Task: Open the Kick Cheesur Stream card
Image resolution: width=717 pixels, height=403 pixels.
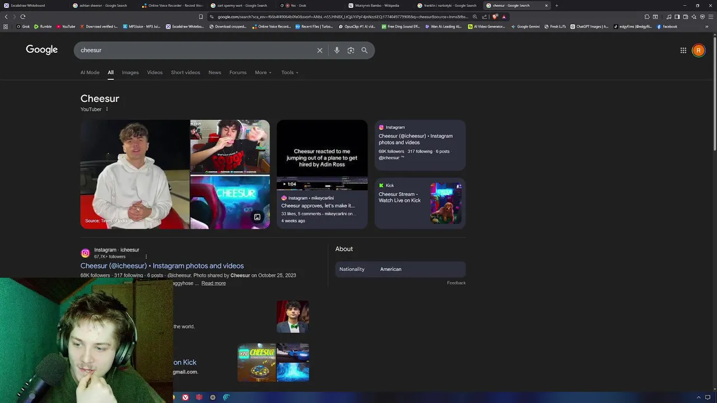Action: tap(420, 203)
